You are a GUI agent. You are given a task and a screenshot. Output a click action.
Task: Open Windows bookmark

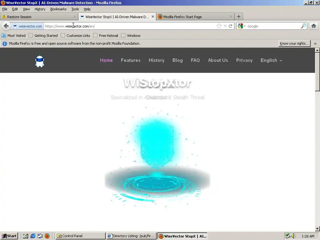click(131, 36)
